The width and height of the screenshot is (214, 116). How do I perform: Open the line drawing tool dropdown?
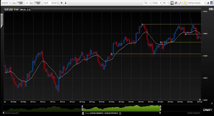pos(181,3)
